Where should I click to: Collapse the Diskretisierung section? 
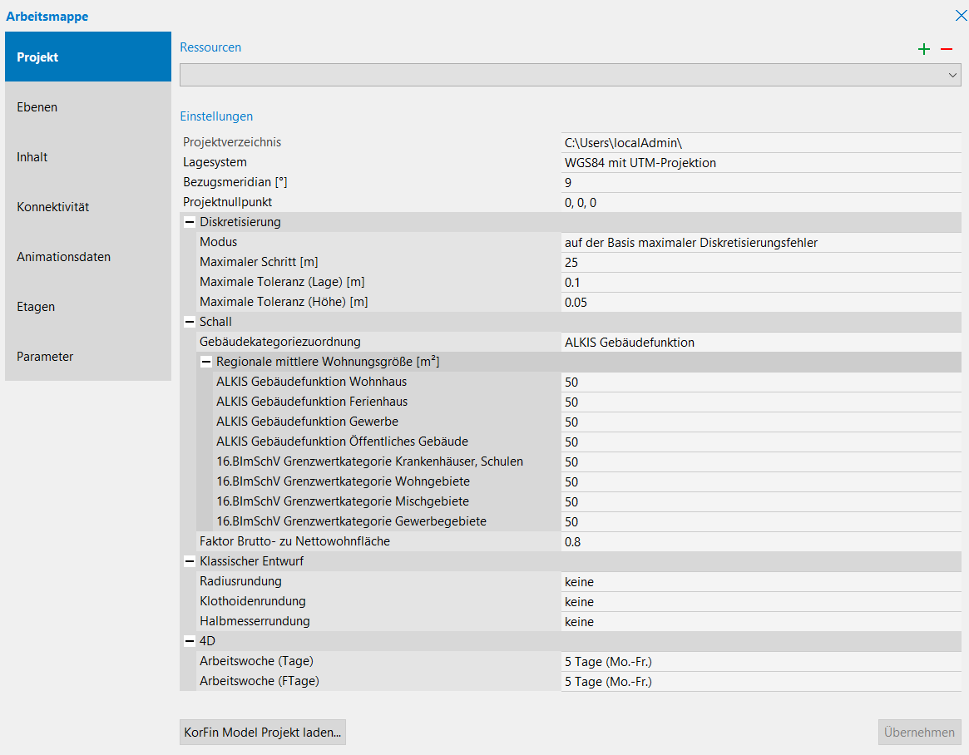pyautogui.click(x=189, y=222)
